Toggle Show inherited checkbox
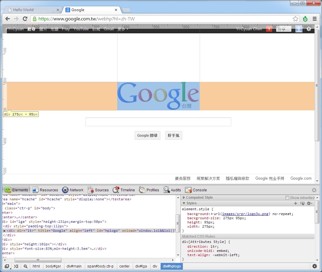The image size is (322, 272). pyautogui.click(x=287, y=198)
